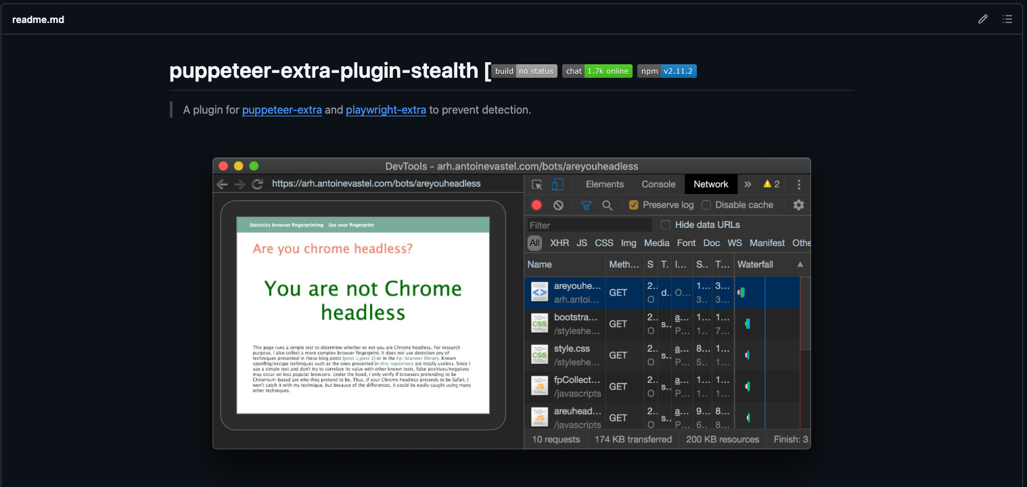Enable the Disable cache checkbox

(x=707, y=204)
